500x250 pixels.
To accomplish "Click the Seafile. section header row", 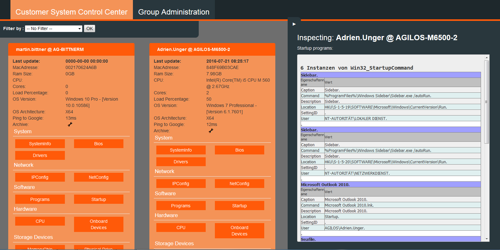I will coord(391,239).
